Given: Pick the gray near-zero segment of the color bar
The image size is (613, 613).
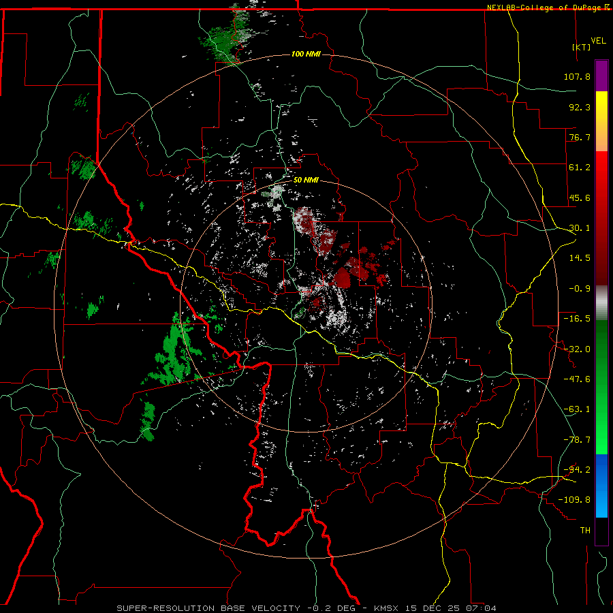Looking at the screenshot, I should [x=601, y=302].
